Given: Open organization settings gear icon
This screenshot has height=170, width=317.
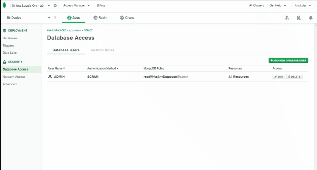Looking at the screenshot, I should click(55, 6).
